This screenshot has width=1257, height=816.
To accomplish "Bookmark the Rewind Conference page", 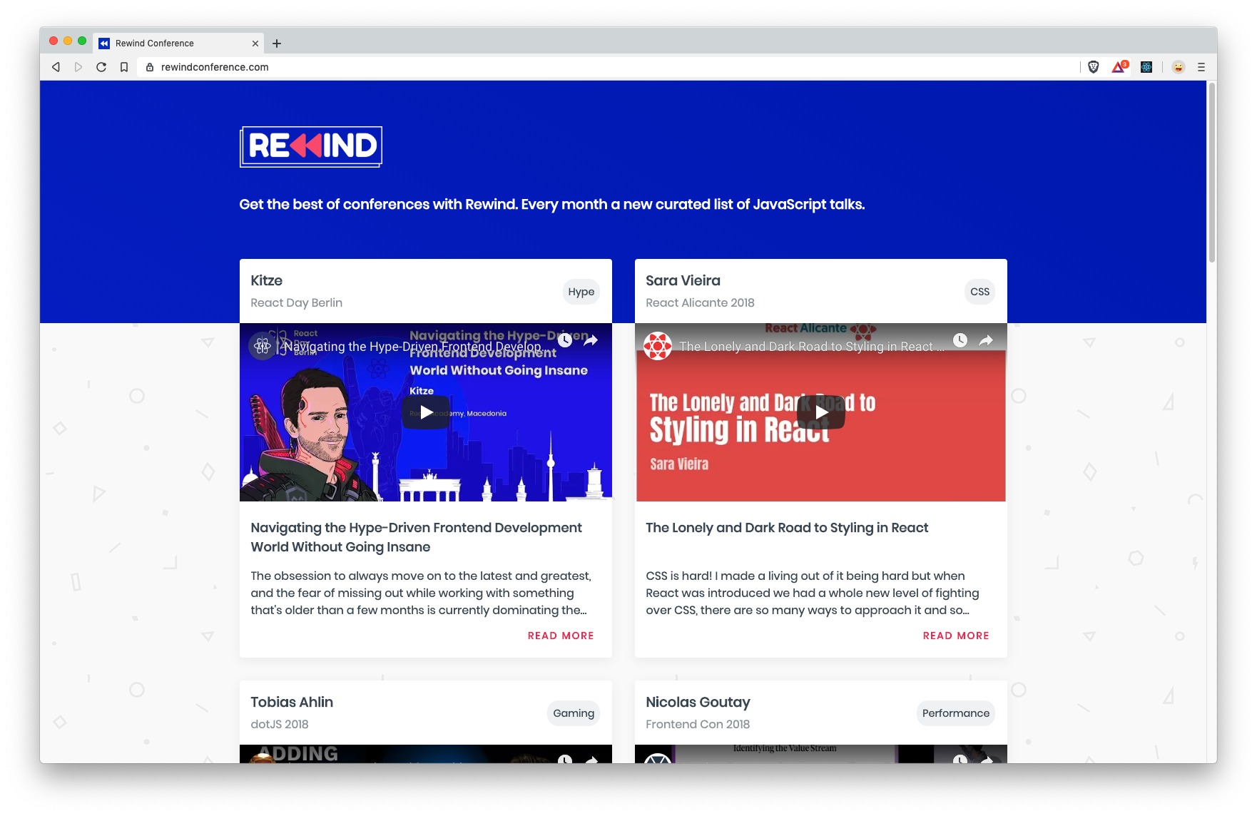I will (x=123, y=66).
